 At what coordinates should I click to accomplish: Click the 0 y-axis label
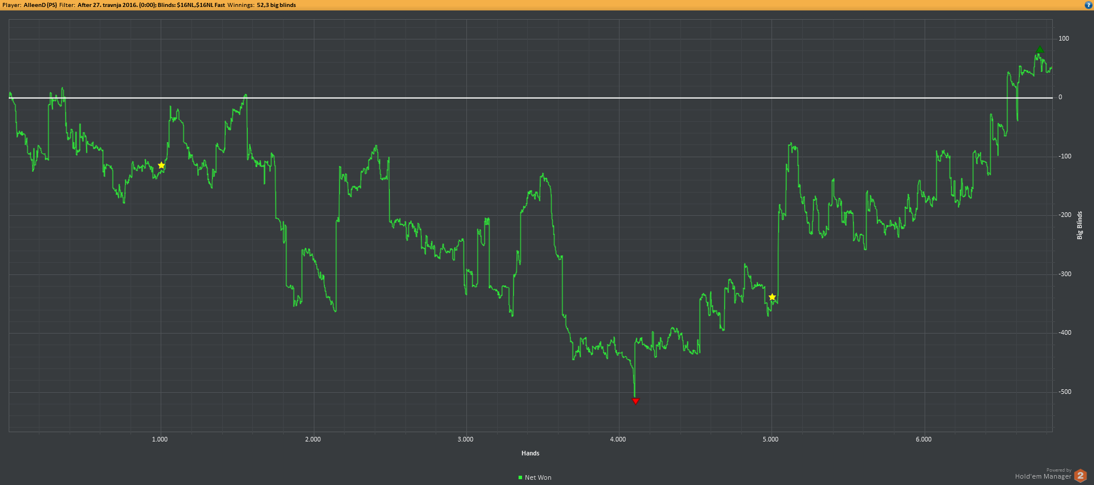pyautogui.click(x=1060, y=97)
